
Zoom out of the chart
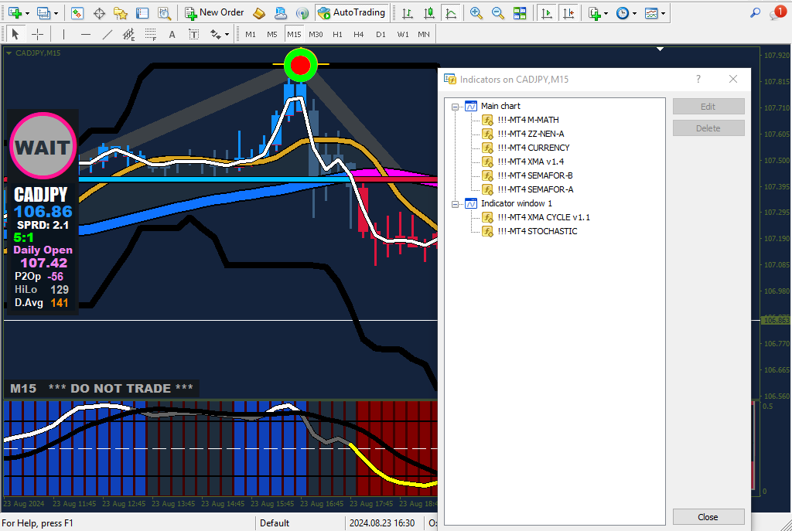pyautogui.click(x=498, y=13)
